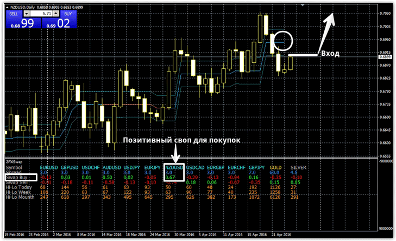Click the current price tag 0.6899
The width and height of the screenshot is (396, 241).
pos(385,57)
